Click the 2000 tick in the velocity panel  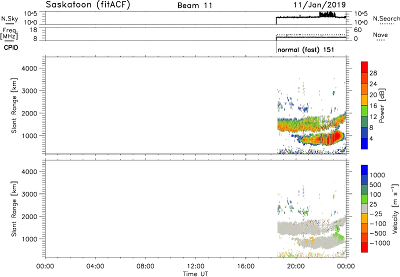pos(29,216)
